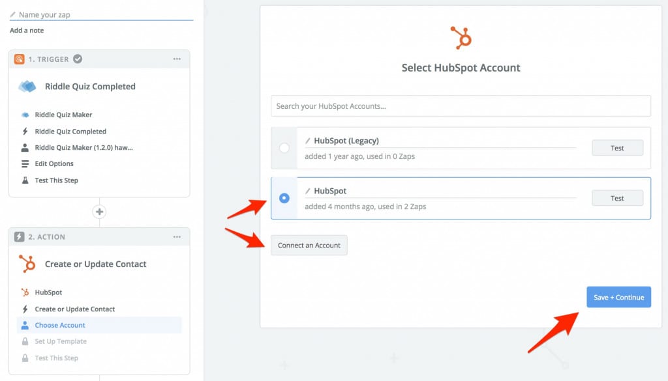Click the trigger completed checkmark icon
Image resolution: width=668 pixels, height=381 pixels.
point(78,59)
